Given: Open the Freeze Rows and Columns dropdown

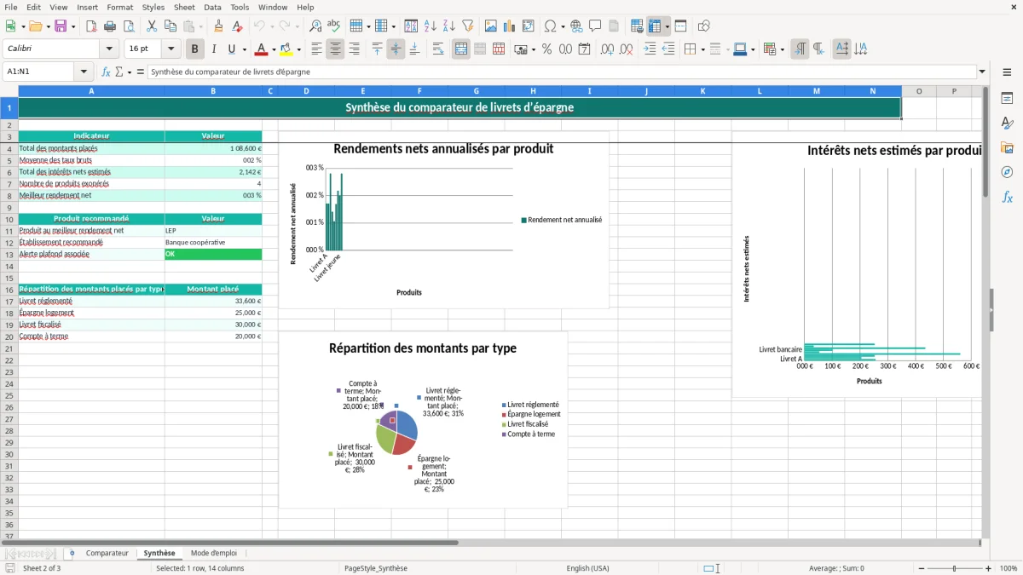Looking at the screenshot, I should click(x=668, y=26).
